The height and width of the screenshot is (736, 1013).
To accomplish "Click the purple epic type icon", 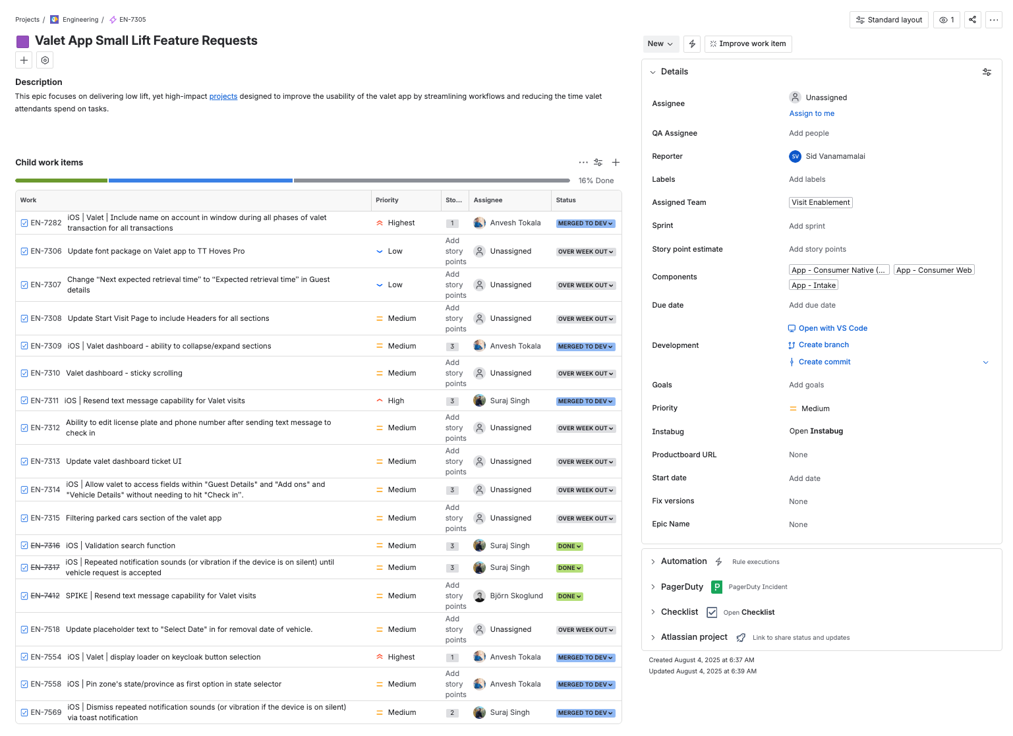I will [x=22, y=42].
